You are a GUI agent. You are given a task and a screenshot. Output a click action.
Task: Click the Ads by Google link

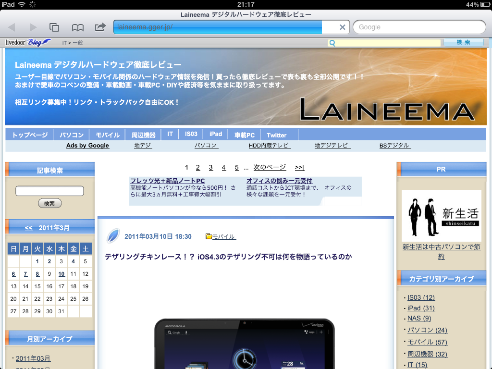pos(87,145)
